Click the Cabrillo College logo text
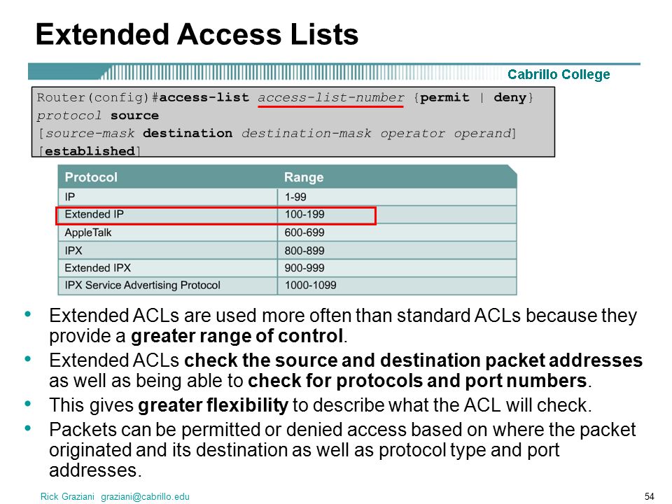This screenshot has height=504, width=672. pyautogui.click(x=559, y=74)
